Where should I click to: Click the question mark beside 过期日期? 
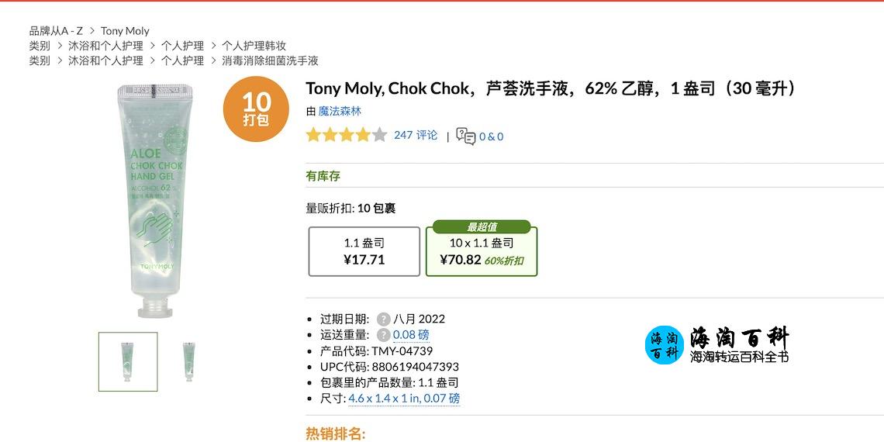[384, 319]
